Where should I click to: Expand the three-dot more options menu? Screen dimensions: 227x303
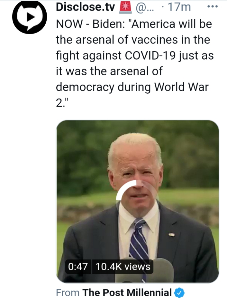pyautogui.click(x=212, y=6)
